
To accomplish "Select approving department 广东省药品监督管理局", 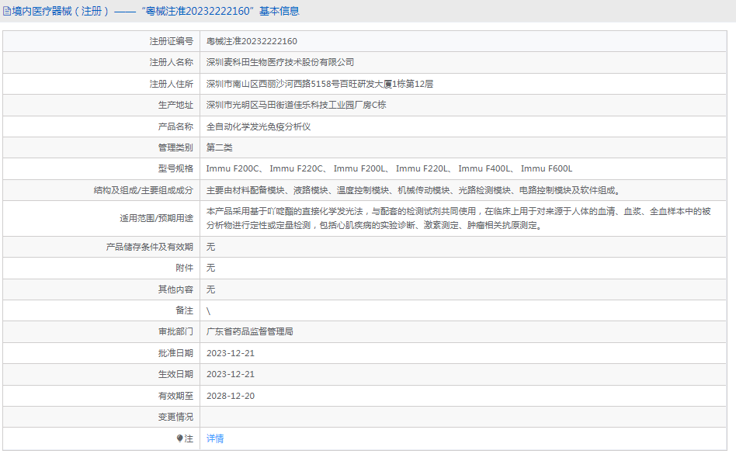I will pyautogui.click(x=250, y=331).
